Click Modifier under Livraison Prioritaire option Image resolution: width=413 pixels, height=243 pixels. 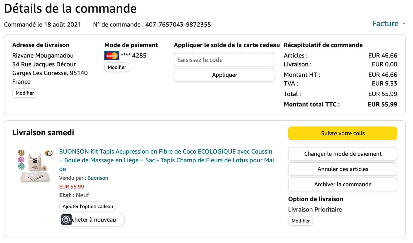point(300,221)
